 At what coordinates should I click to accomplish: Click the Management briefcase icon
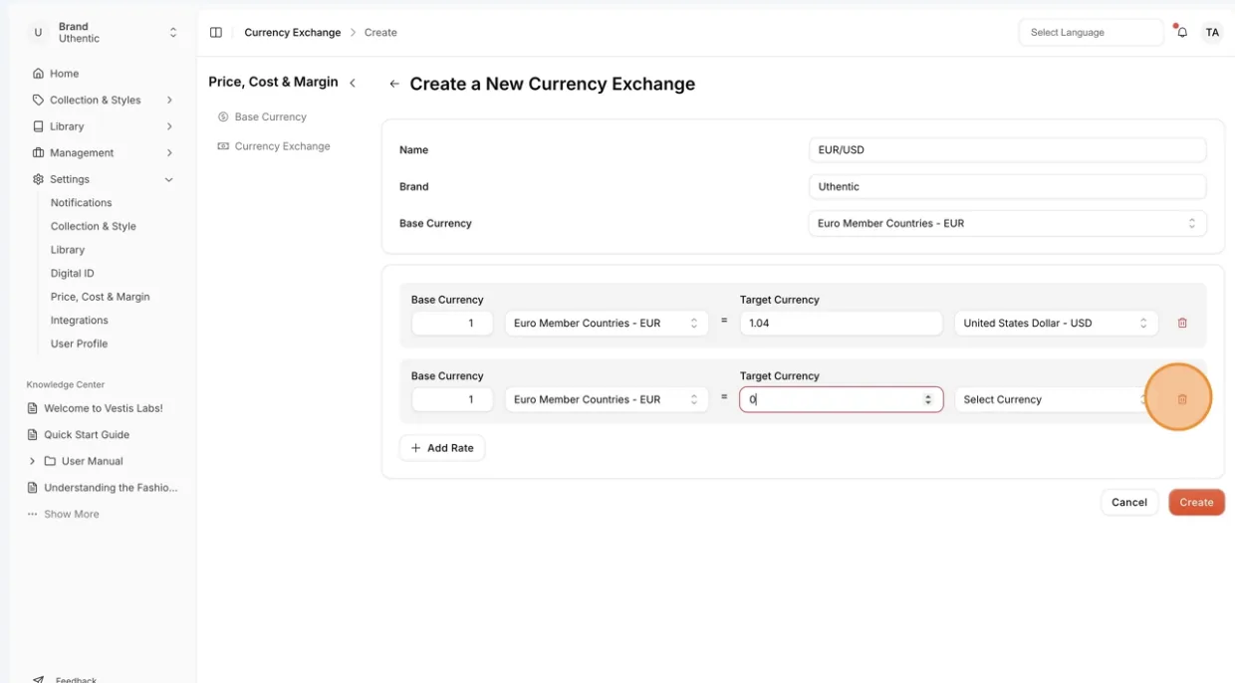pyautogui.click(x=38, y=152)
